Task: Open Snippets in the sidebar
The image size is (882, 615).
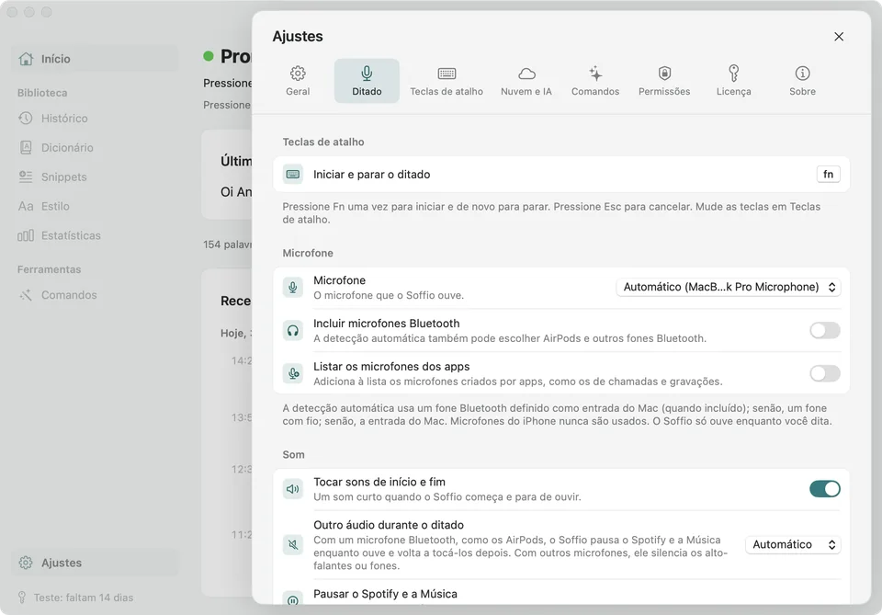Action: [x=95, y=177]
